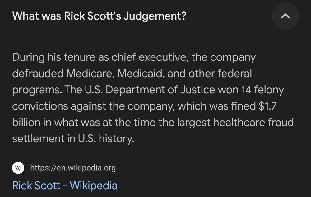Collapse the Rick Scott's Judgement answer

coord(285,16)
